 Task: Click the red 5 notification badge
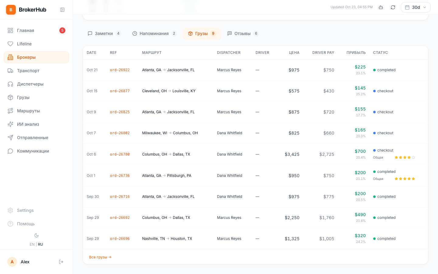[62, 30]
